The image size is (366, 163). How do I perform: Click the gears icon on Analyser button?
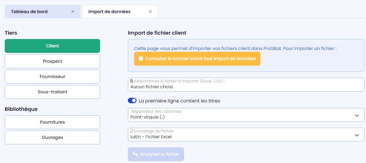(x=135, y=154)
